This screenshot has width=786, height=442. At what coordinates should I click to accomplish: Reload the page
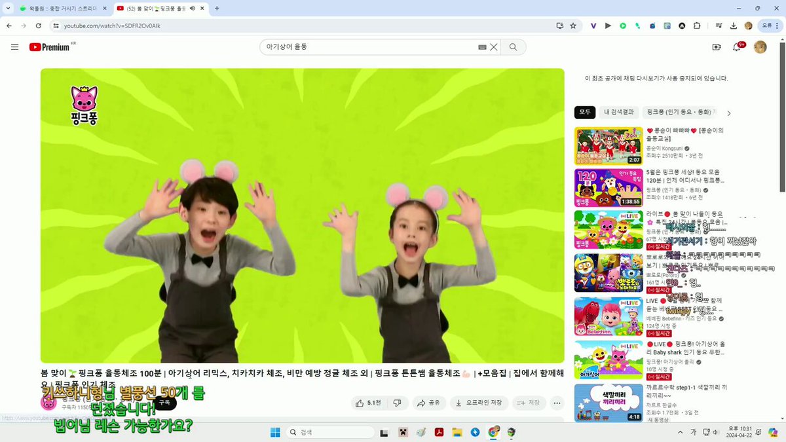click(39, 26)
